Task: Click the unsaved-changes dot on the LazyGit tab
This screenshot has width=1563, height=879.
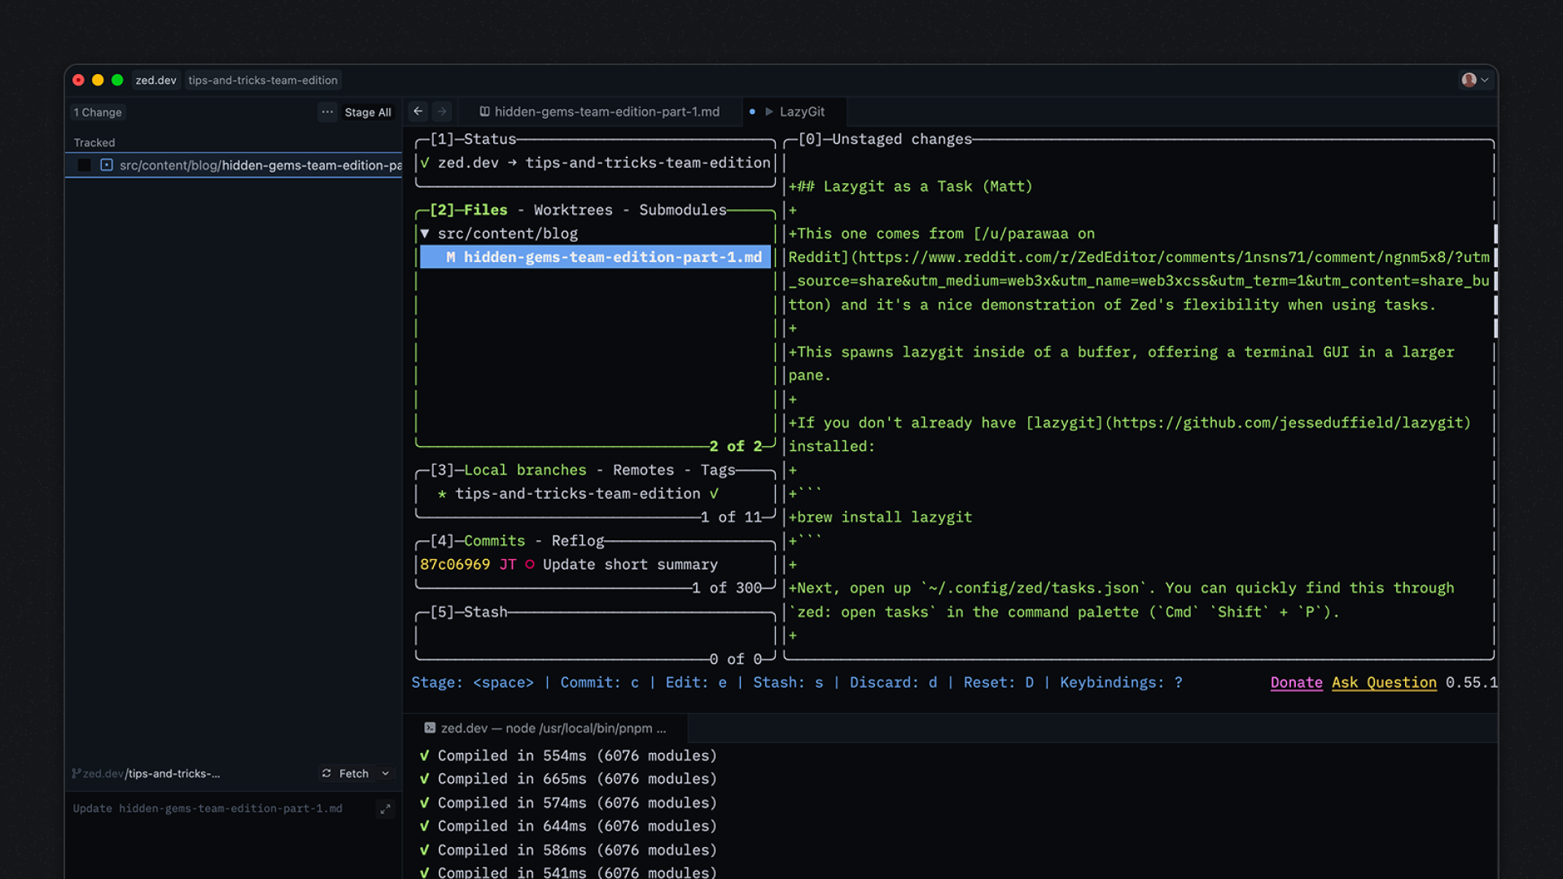Action: (x=751, y=112)
